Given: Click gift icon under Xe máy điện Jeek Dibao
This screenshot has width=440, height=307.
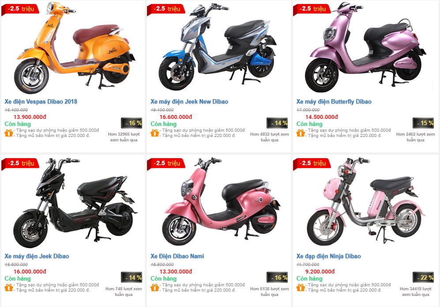Looking at the screenshot, I should pos(9,287).
